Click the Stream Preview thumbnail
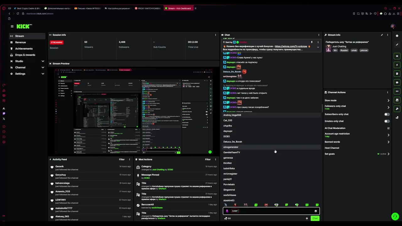This screenshot has height=226, width=402. [133, 111]
